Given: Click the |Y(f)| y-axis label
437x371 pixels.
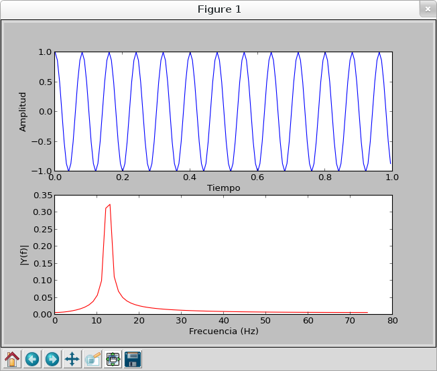Looking at the screenshot, I should [x=24, y=254].
